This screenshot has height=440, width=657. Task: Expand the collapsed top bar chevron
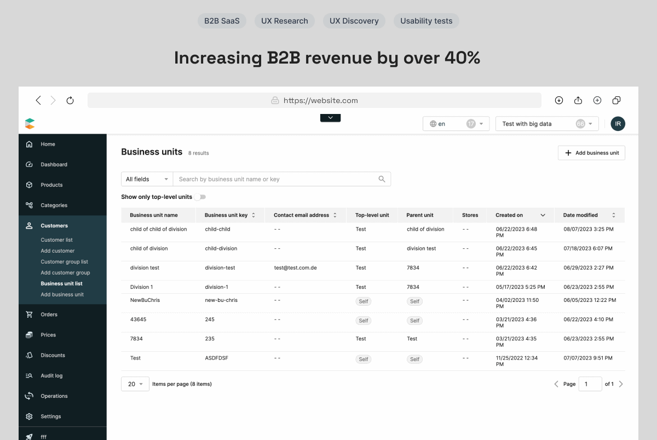point(330,118)
